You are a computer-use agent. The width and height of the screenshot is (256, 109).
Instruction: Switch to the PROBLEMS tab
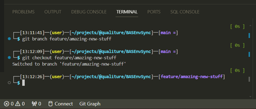pyautogui.click(x=23, y=12)
